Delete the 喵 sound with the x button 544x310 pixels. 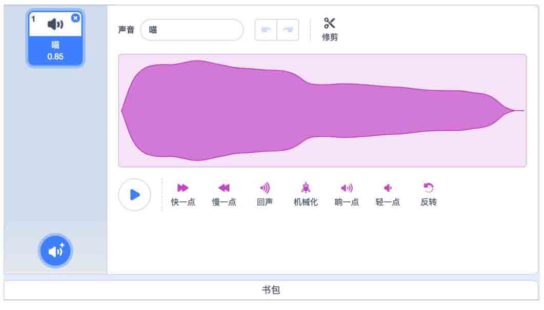pos(75,18)
